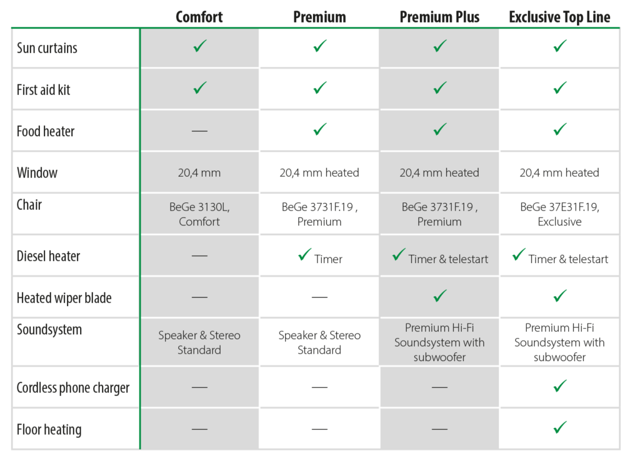
Task: Select the Comfort column header
Action: click(x=199, y=17)
